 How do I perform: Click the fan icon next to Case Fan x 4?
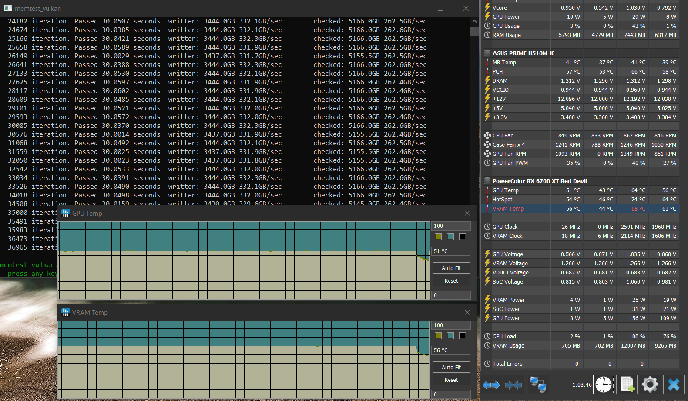pos(487,144)
